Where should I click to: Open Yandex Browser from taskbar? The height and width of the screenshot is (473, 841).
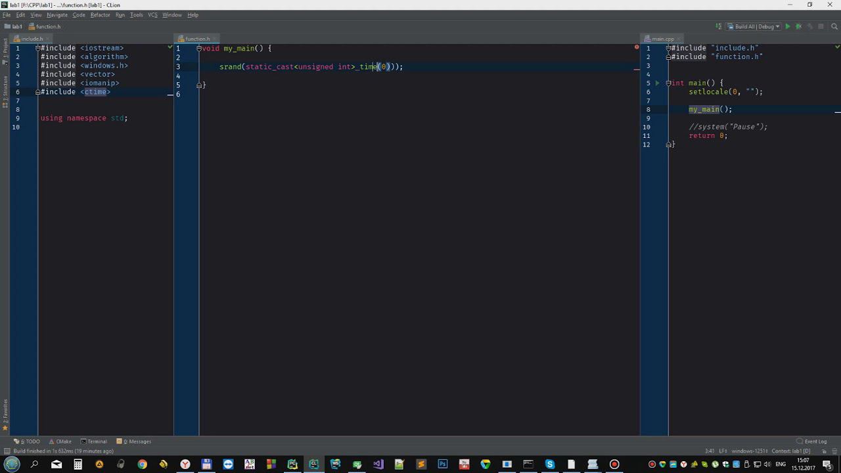[x=185, y=464]
